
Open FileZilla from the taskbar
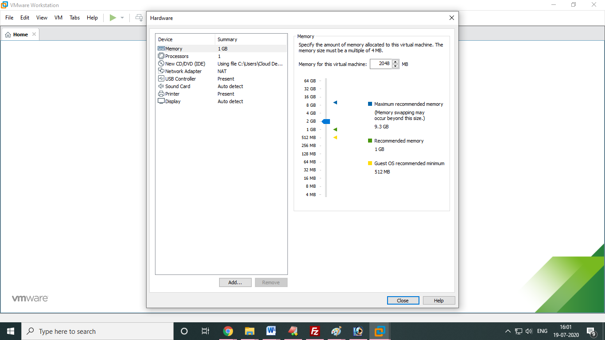click(x=314, y=331)
